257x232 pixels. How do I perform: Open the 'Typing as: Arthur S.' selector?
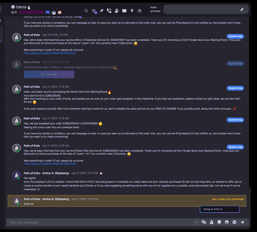click(x=219, y=209)
